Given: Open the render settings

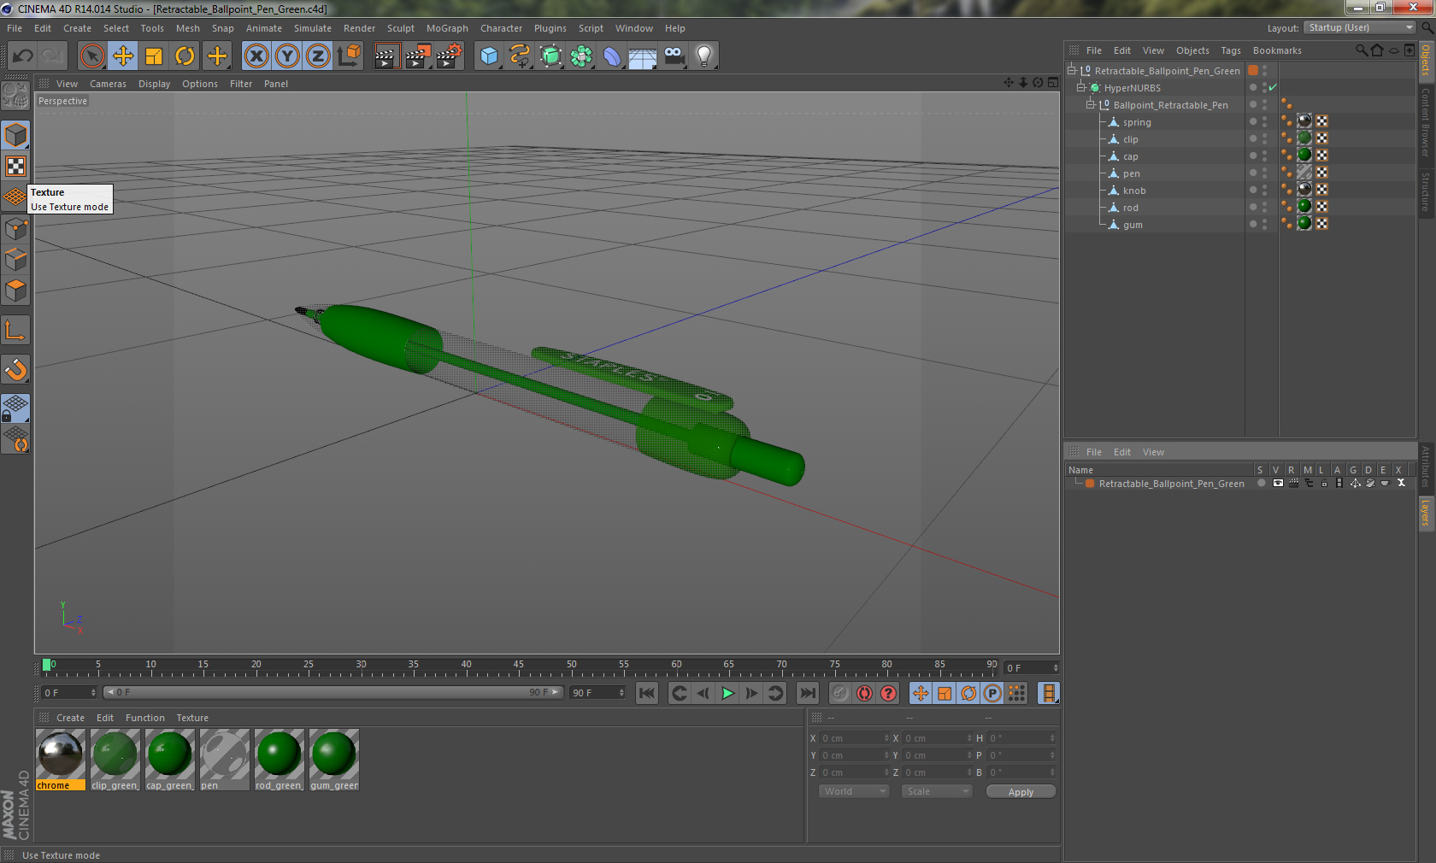Looking at the screenshot, I should pyautogui.click(x=450, y=56).
